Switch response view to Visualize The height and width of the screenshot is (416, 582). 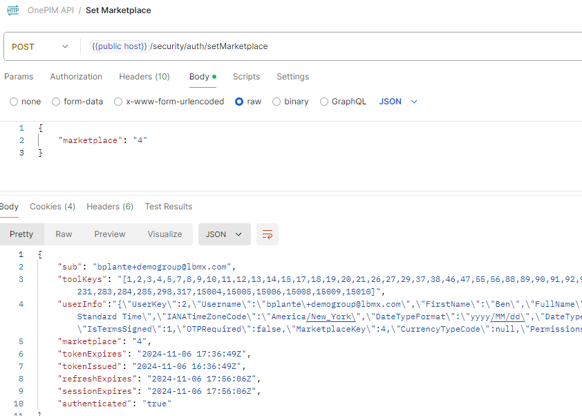click(165, 234)
